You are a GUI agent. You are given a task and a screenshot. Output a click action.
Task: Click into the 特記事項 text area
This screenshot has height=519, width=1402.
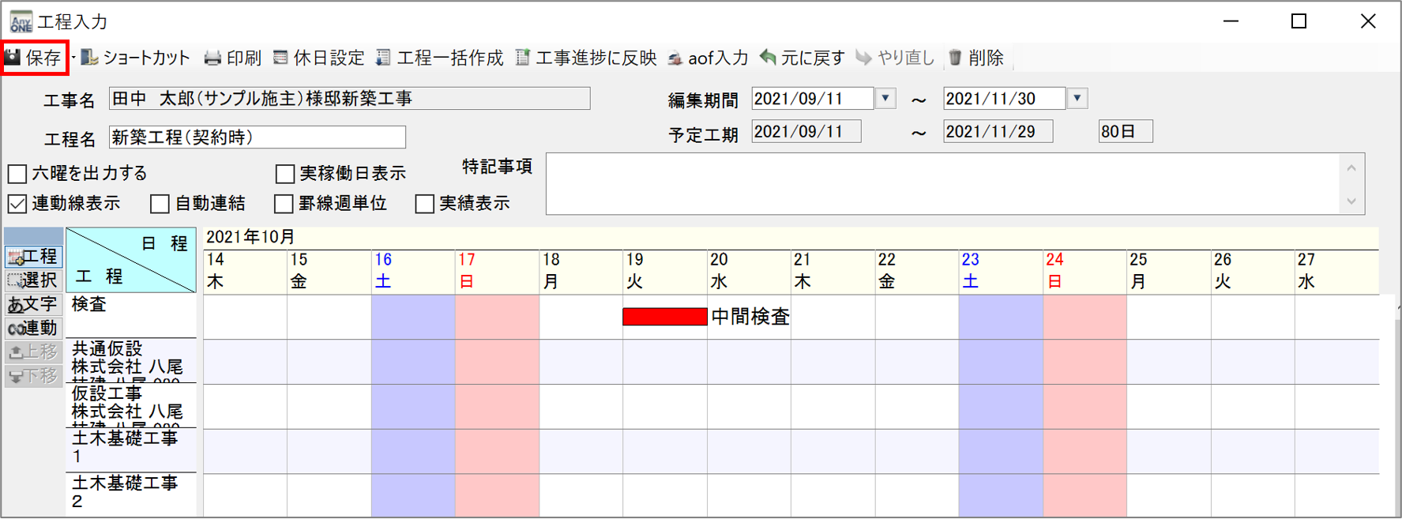pos(943,183)
